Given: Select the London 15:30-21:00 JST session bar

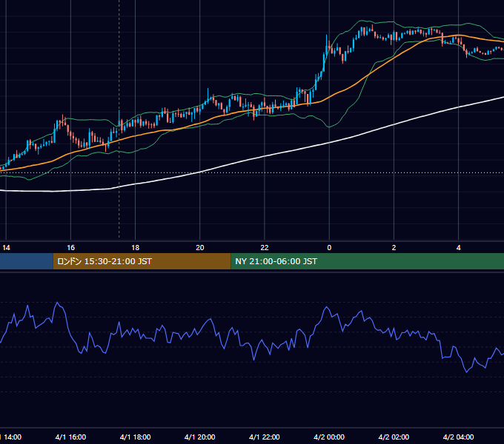Looking at the screenshot, I should click(142, 261).
